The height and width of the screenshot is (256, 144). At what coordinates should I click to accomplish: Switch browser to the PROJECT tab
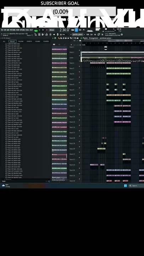coord(12,41)
